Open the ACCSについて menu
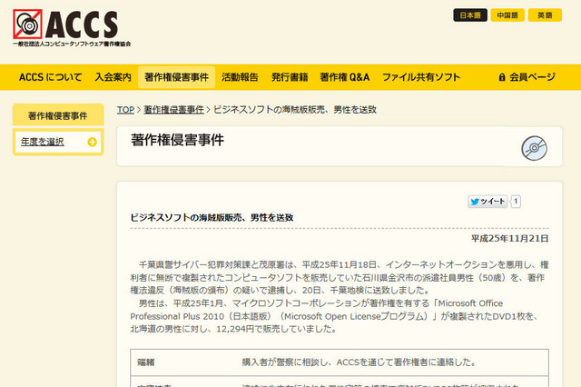 (x=51, y=77)
